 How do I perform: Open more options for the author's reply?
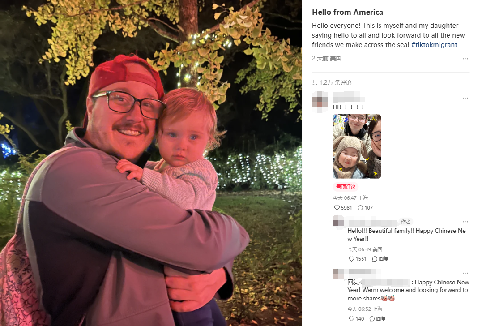[x=465, y=222]
